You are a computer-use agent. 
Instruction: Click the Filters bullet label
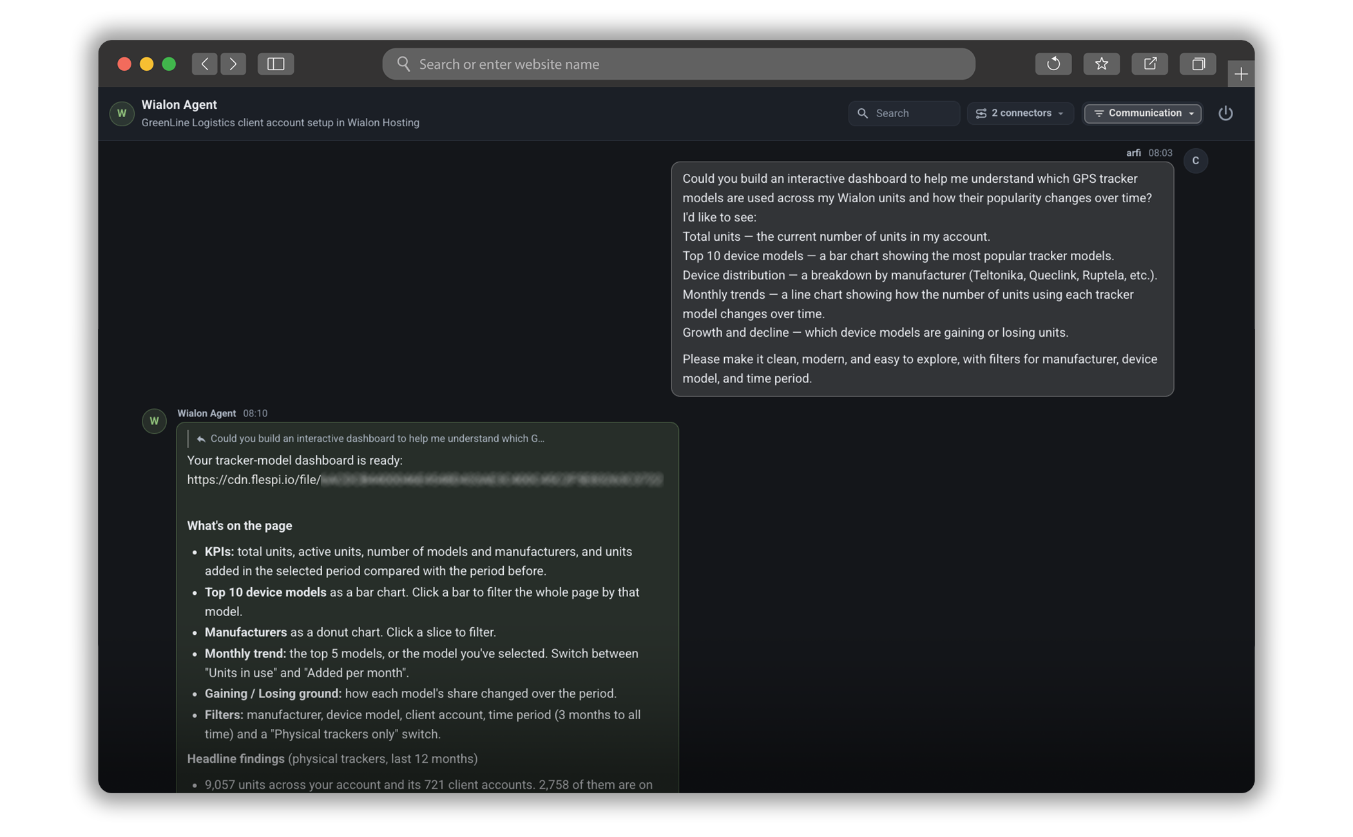[224, 715]
